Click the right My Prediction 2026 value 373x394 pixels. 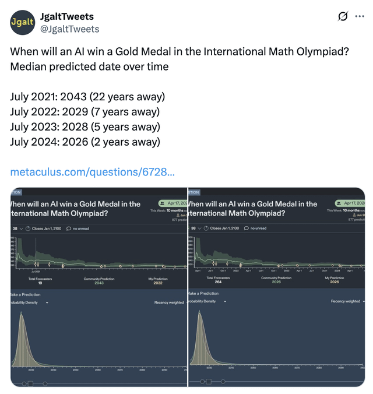(x=335, y=282)
